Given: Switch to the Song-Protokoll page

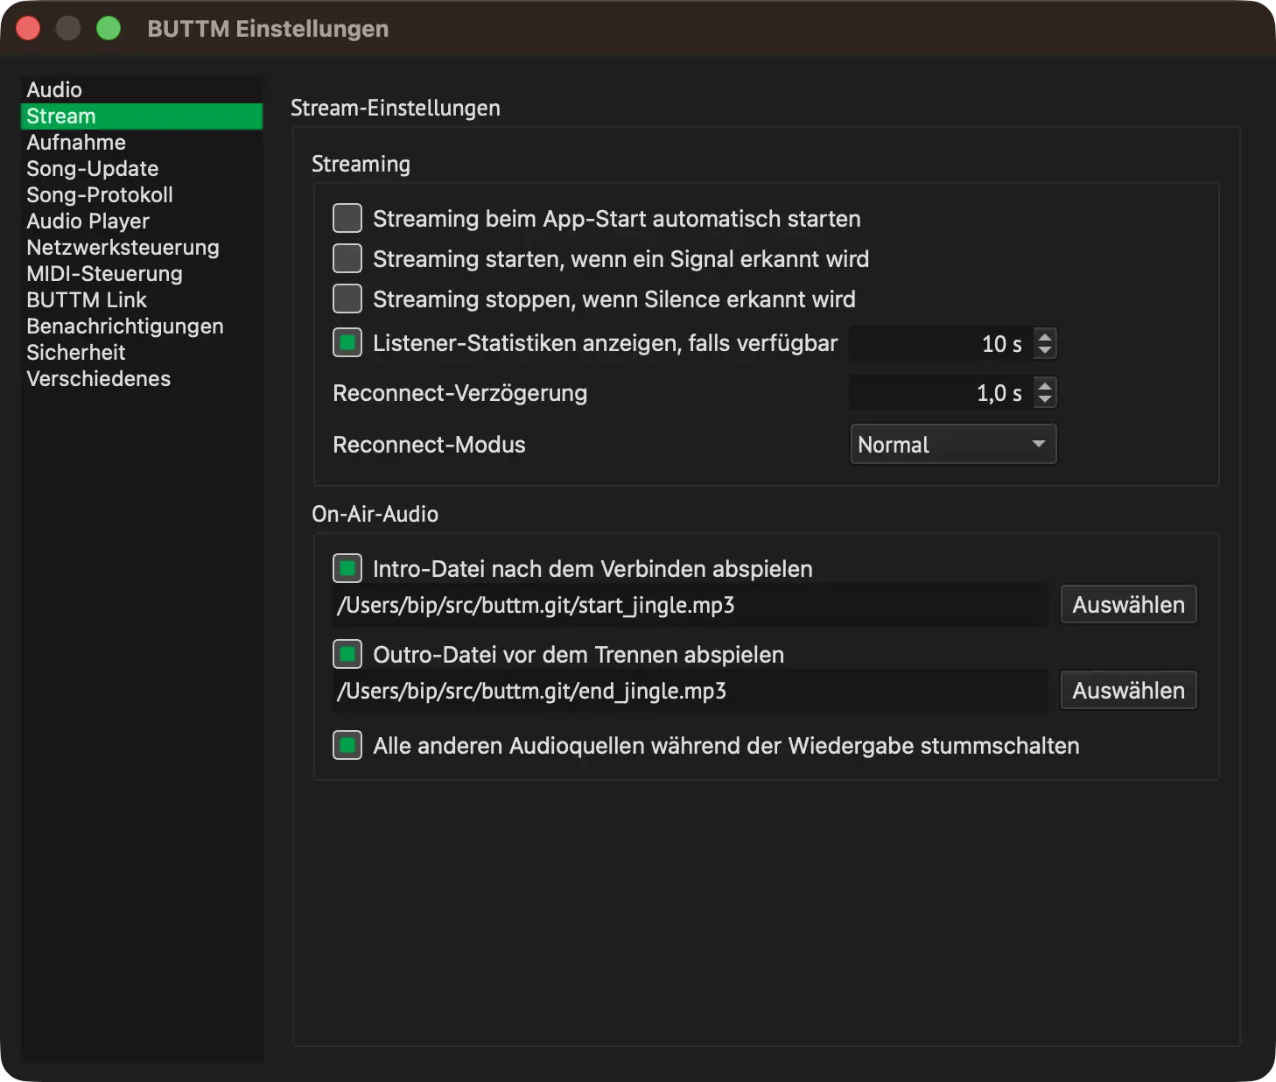Looking at the screenshot, I should [141, 195].
